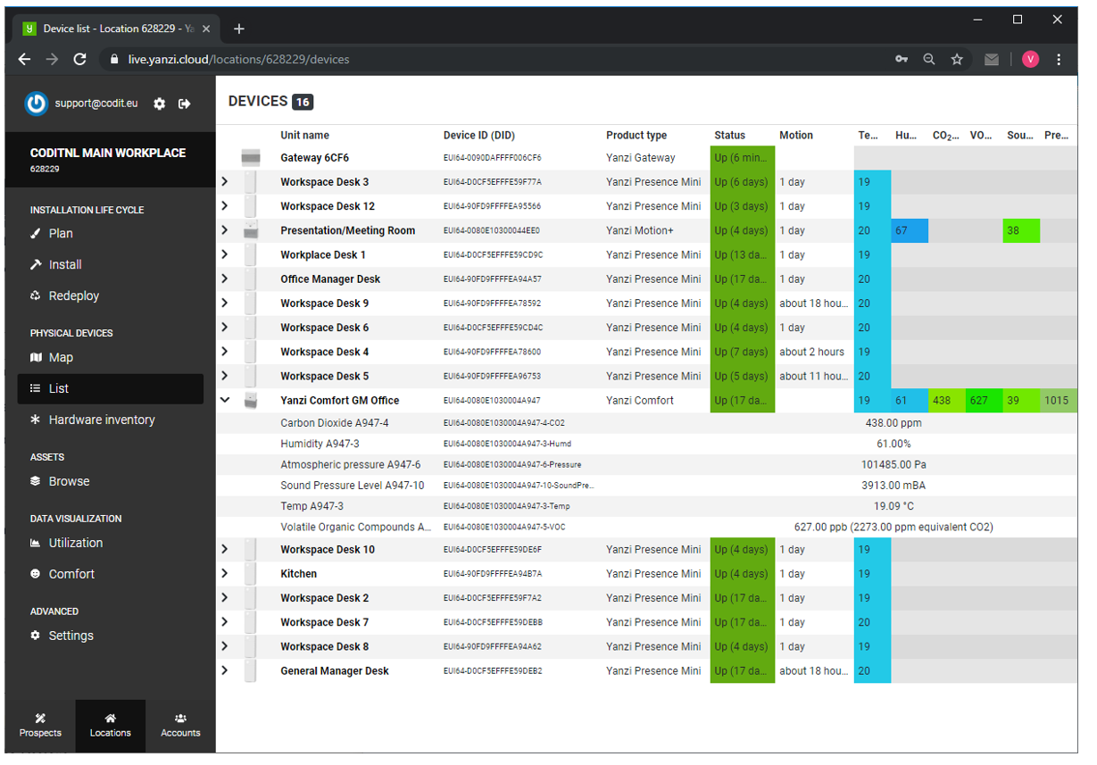Select the List menu item
This screenshot has height=765, width=1097.
[59, 388]
